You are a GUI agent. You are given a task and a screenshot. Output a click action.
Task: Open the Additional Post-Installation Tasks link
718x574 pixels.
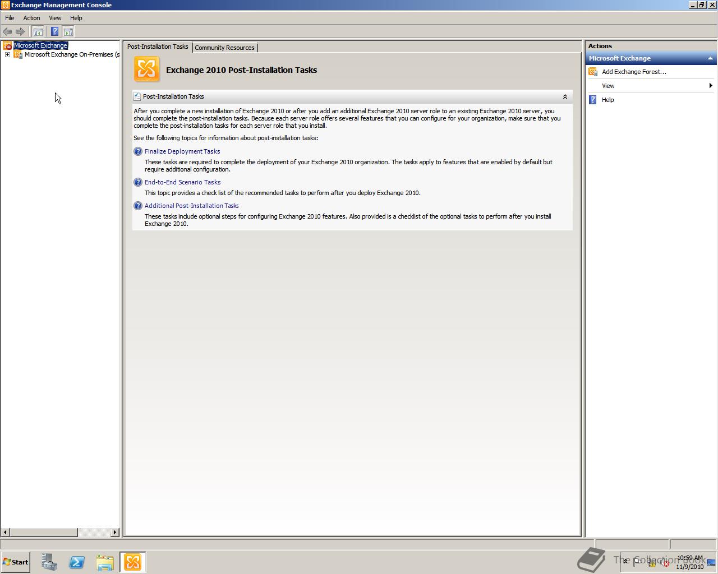point(192,206)
